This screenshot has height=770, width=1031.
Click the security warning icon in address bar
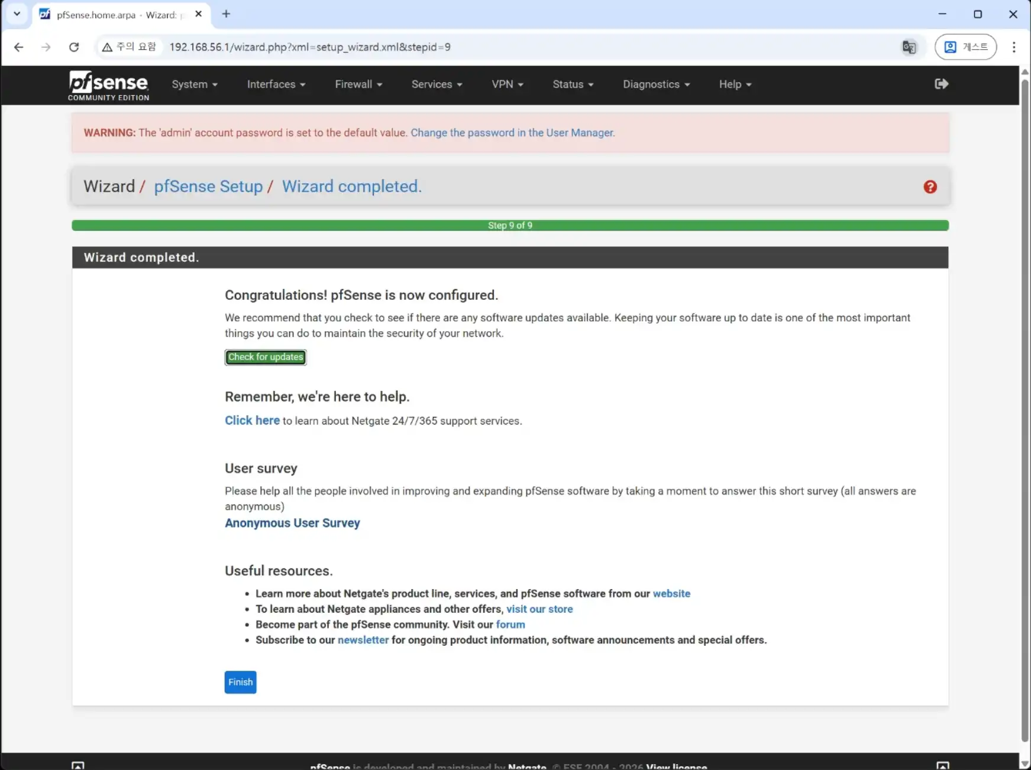[x=107, y=47]
